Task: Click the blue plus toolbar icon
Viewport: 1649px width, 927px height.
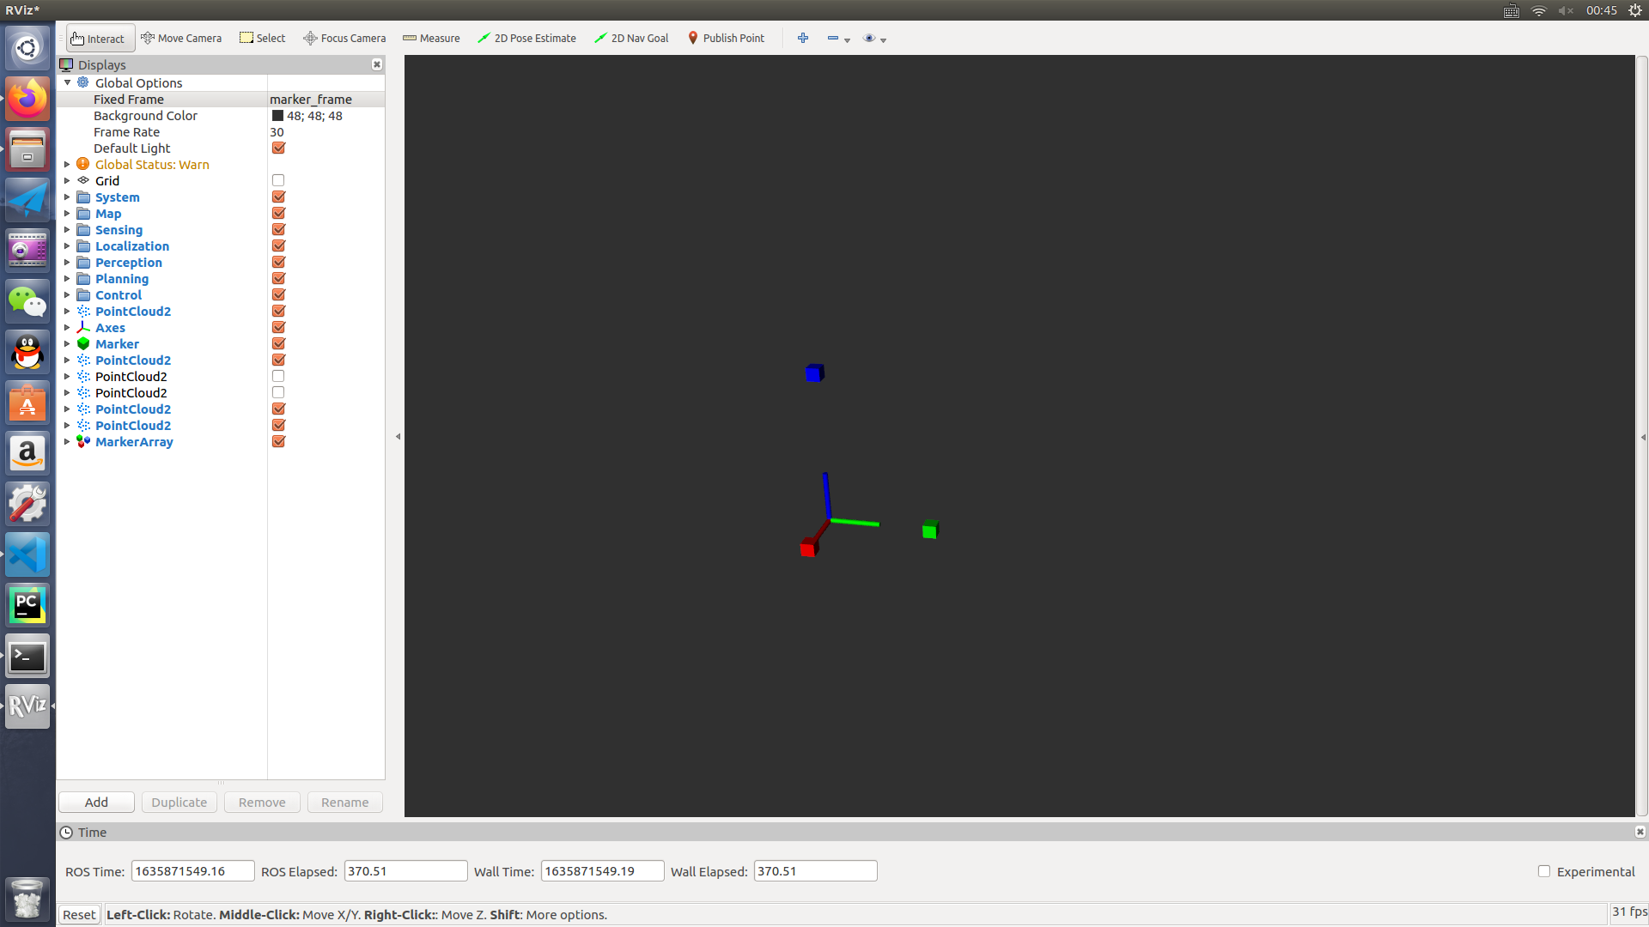Action: pos(803,38)
